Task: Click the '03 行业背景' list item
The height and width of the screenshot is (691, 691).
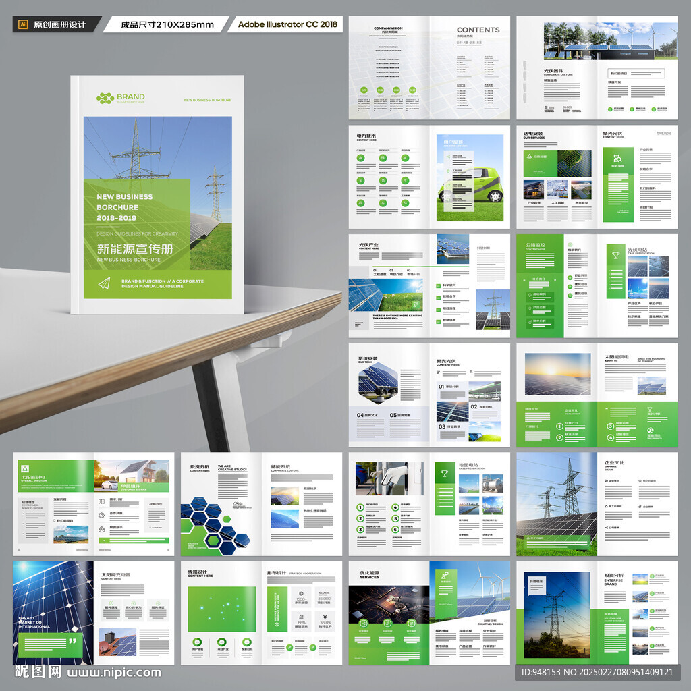Action: [449, 426]
